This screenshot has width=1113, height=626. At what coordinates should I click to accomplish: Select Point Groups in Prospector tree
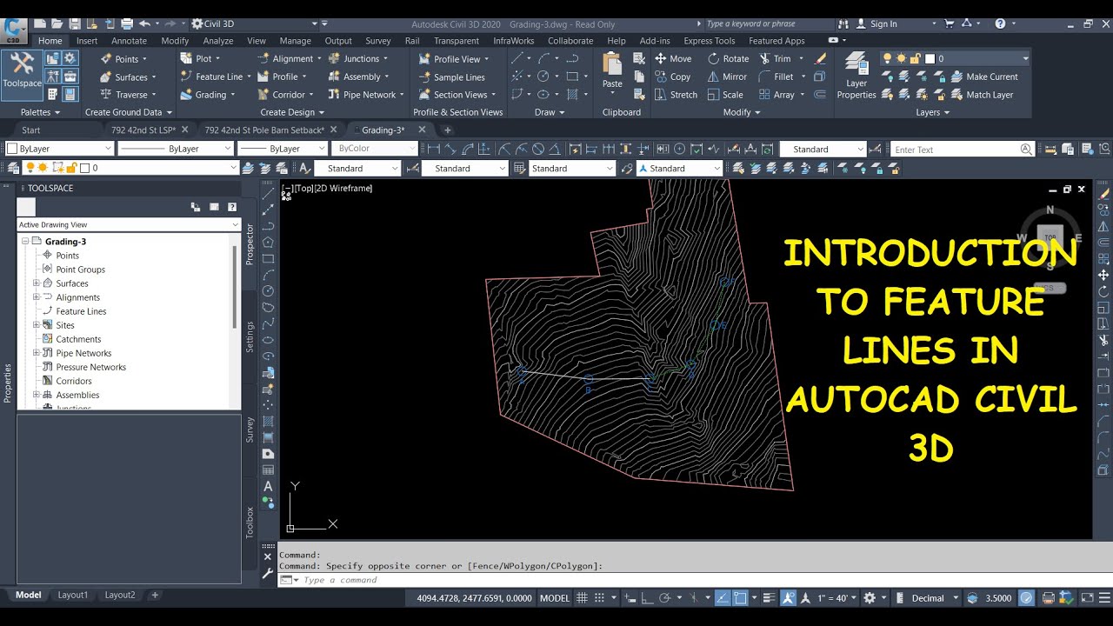(80, 270)
